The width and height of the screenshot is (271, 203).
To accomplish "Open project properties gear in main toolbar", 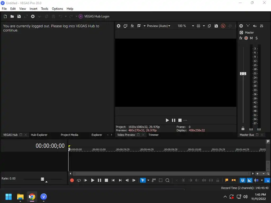I will click(x=33, y=16).
